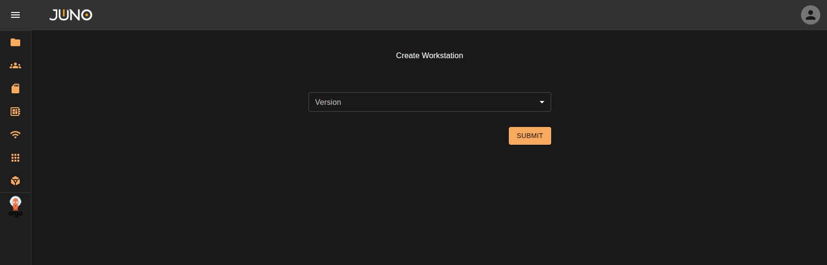Click the Create Workstation heading
Viewport: 827px width, 265px height.
[x=429, y=56]
